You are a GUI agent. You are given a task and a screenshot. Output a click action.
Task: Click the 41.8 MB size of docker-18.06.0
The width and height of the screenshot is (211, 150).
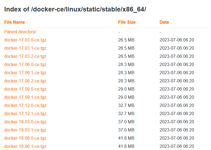coord(126,138)
